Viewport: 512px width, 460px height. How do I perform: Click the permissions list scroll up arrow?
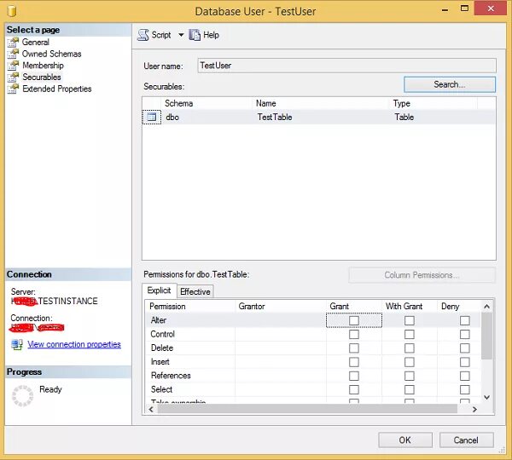click(486, 307)
